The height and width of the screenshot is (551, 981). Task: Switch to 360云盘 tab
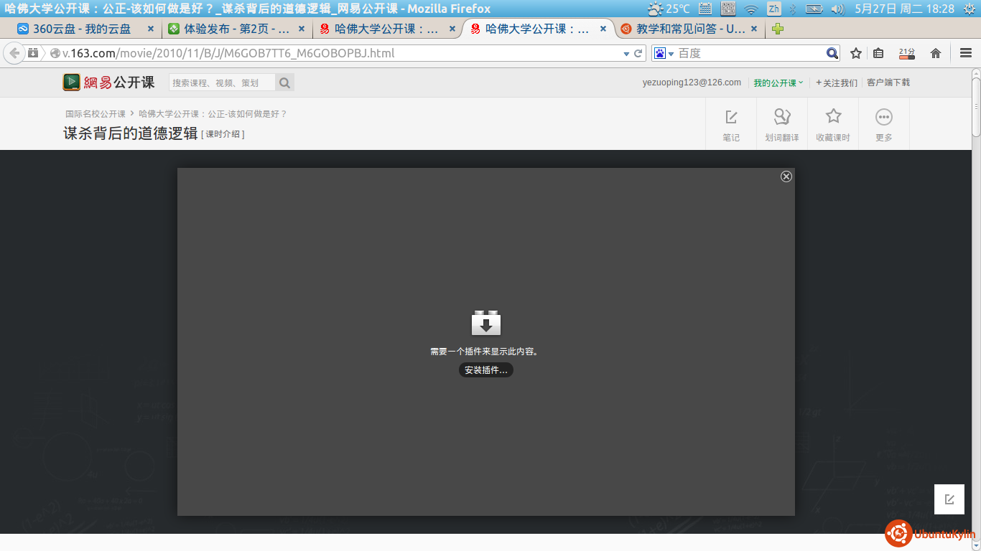[x=81, y=29]
